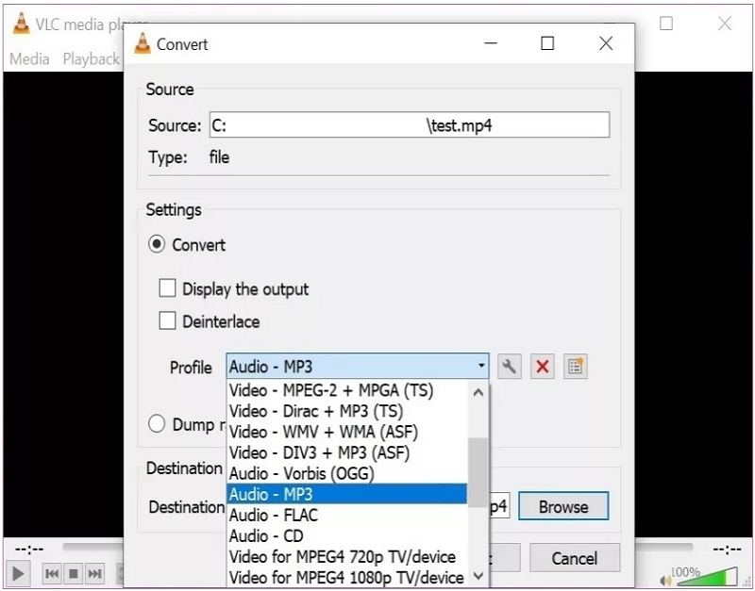Viewport: 755px width, 591px height.
Task: Click the VLC cone icon in Convert title bar
Action: click(x=143, y=43)
